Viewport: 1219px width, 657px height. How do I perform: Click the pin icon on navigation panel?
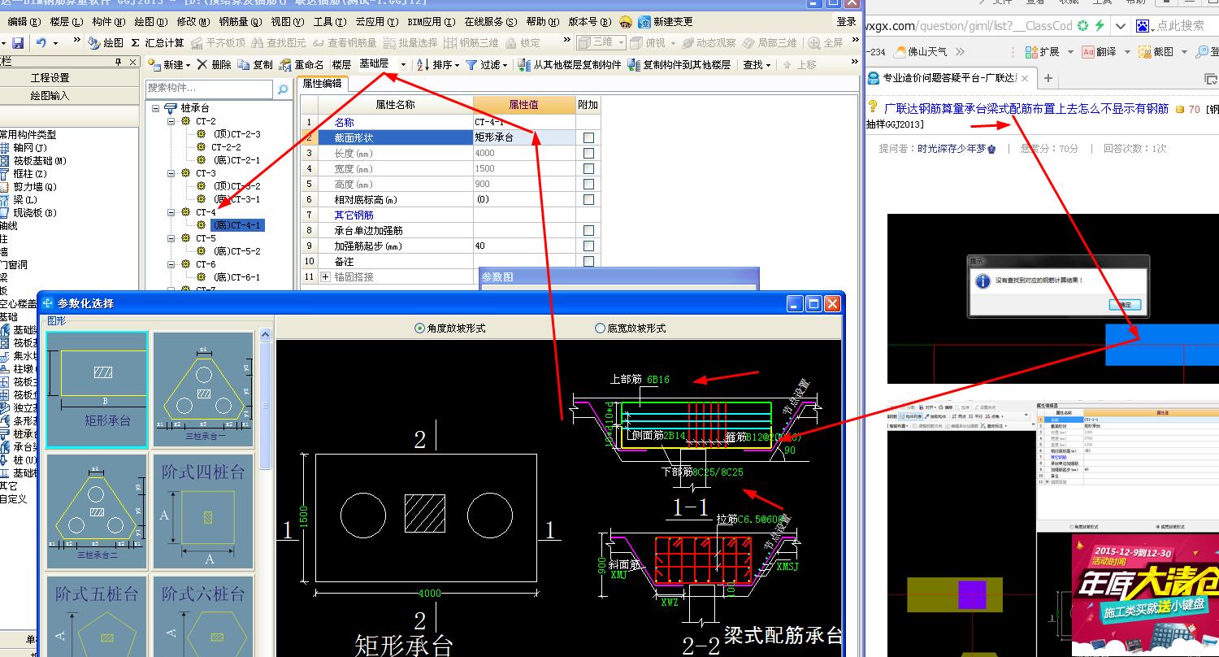(x=118, y=61)
